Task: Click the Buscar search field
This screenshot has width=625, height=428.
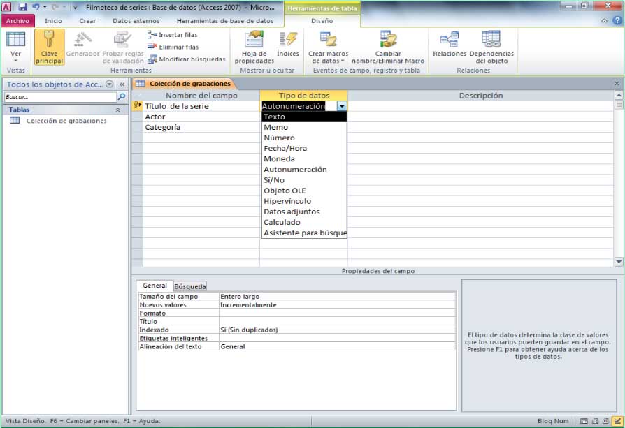Action: pyautogui.click(x=59, y=97)
